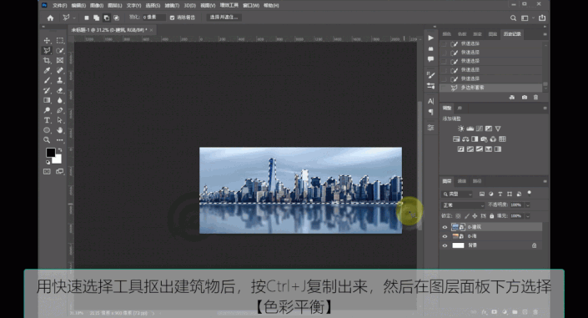Image resolution: width=588 pixels, height=318 pixels.
Task: Select the Zoom tool
Action: point(47,140)
